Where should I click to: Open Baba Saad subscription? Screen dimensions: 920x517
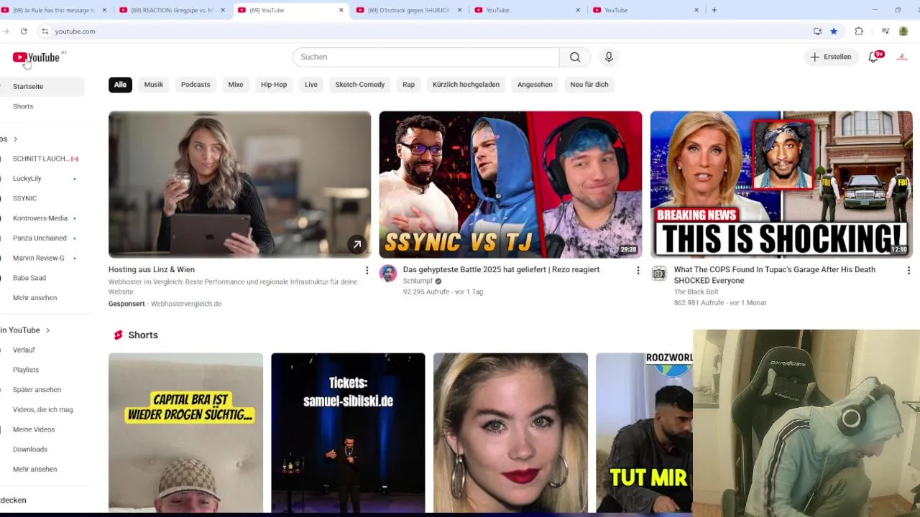pos(29,278)
